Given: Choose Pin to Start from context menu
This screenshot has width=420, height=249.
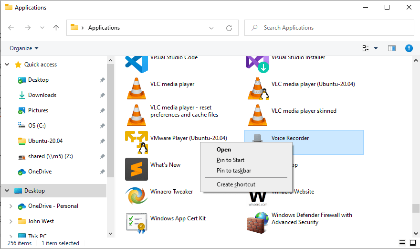Looking at the screenshot, I should (x=231, y=160).
